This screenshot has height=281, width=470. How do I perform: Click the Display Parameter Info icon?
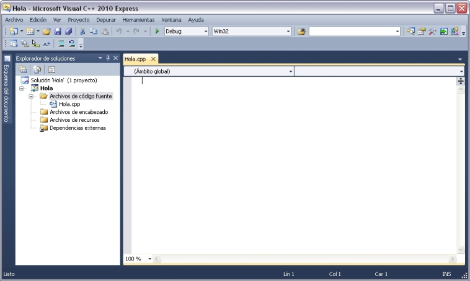(x=25, y=44)
